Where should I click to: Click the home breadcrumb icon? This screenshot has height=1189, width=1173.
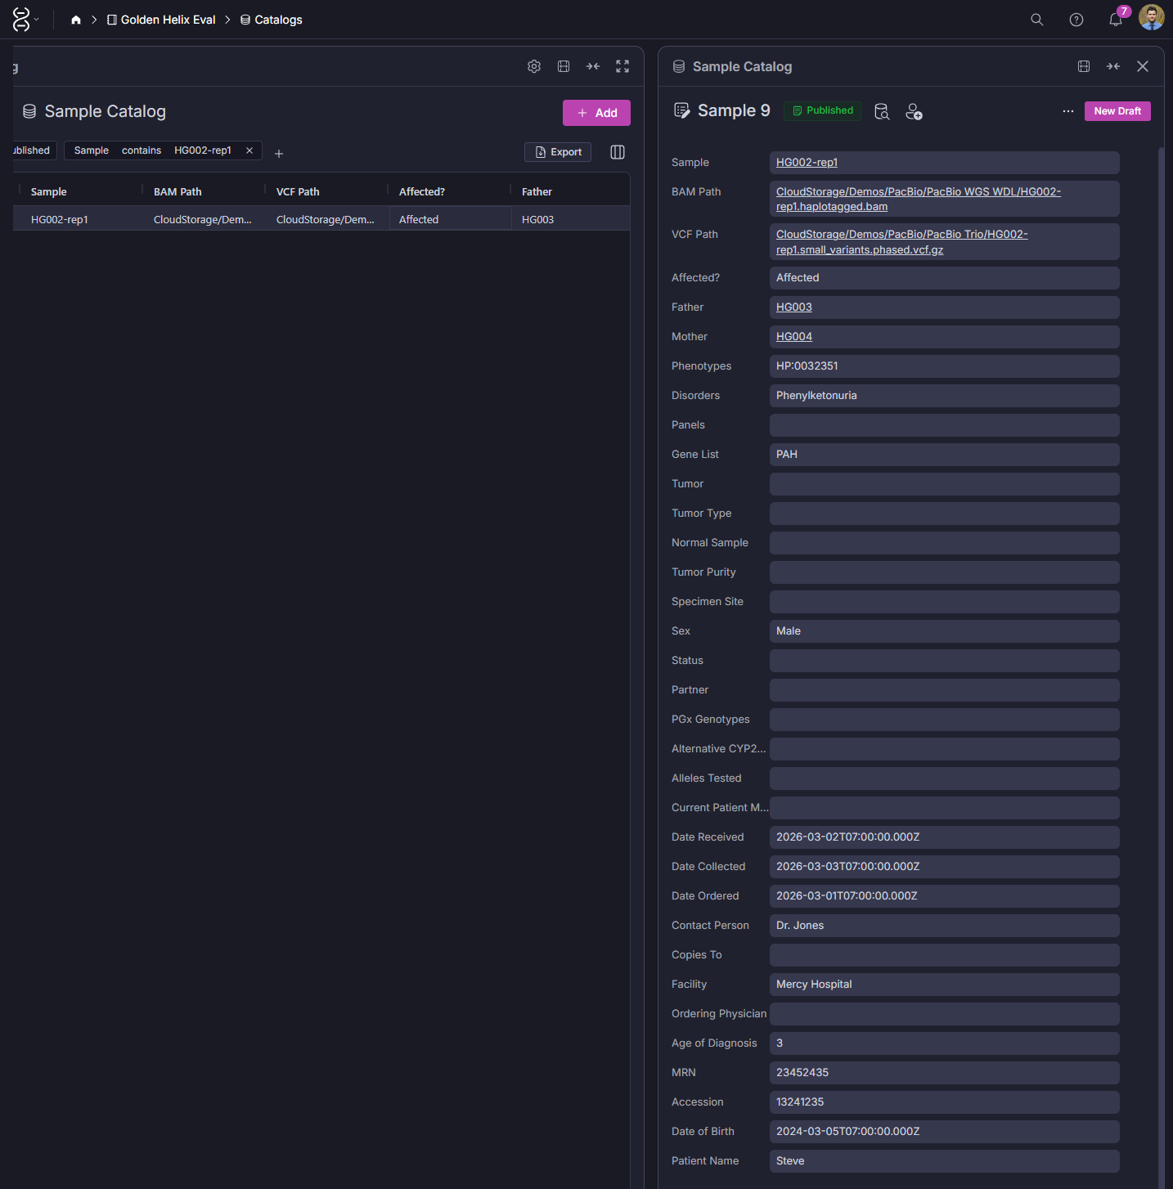click(76, 20)
